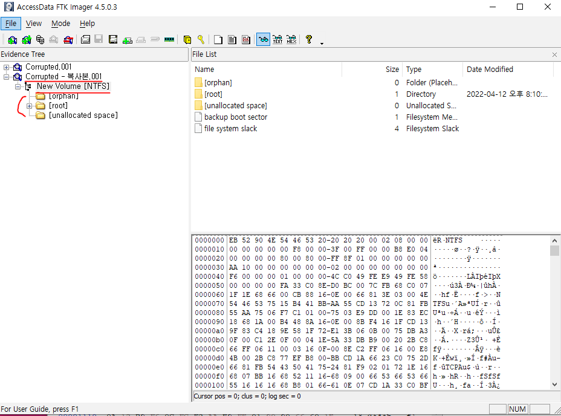Click the Capture Memory chip icon
The width and height of the screenshot is (561, 416).
[169, 39]
